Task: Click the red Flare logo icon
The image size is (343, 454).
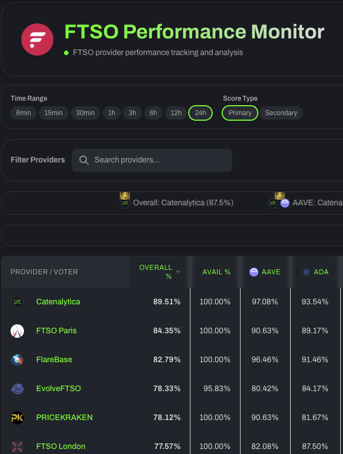Action: [x=37, y=40]
